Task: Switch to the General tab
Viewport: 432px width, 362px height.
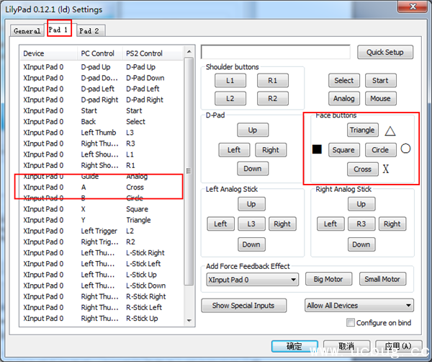Action: click(27, 31)
